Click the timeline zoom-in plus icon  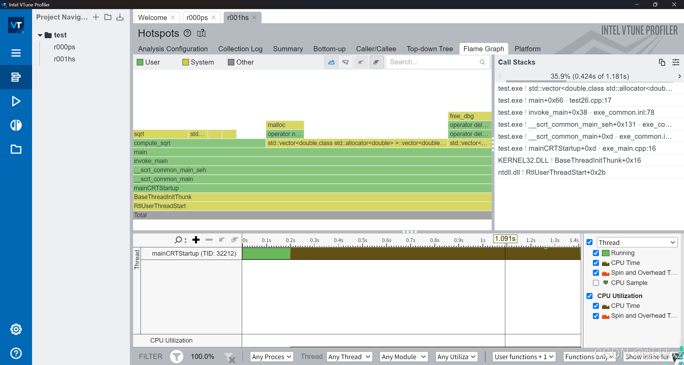click(x=196, y=240)
